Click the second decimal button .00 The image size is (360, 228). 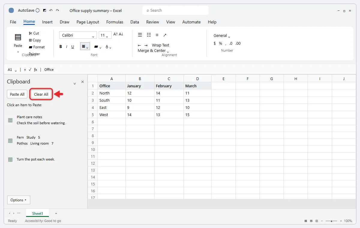[238, 43]
